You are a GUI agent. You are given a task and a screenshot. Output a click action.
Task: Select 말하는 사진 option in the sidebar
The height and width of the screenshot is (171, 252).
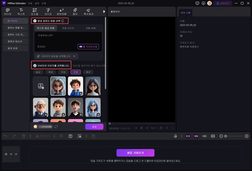16,35
